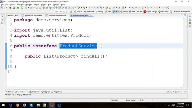The height and width of the screenshot is (108, 192).
Task: Open the Window menu
Action: [x=56, y=5]
